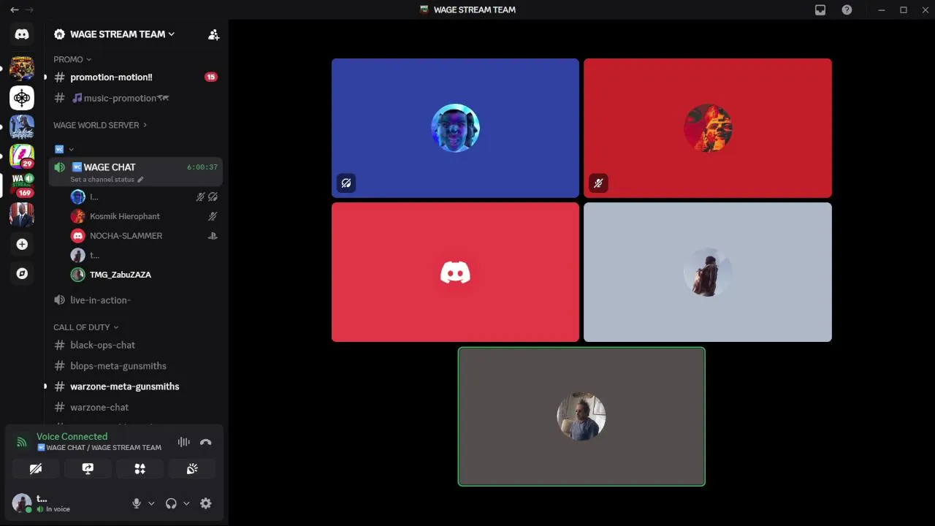The image size is (935, 526).
Task: Open Discord home direct messages icon
Action: [x=22, y=34]
